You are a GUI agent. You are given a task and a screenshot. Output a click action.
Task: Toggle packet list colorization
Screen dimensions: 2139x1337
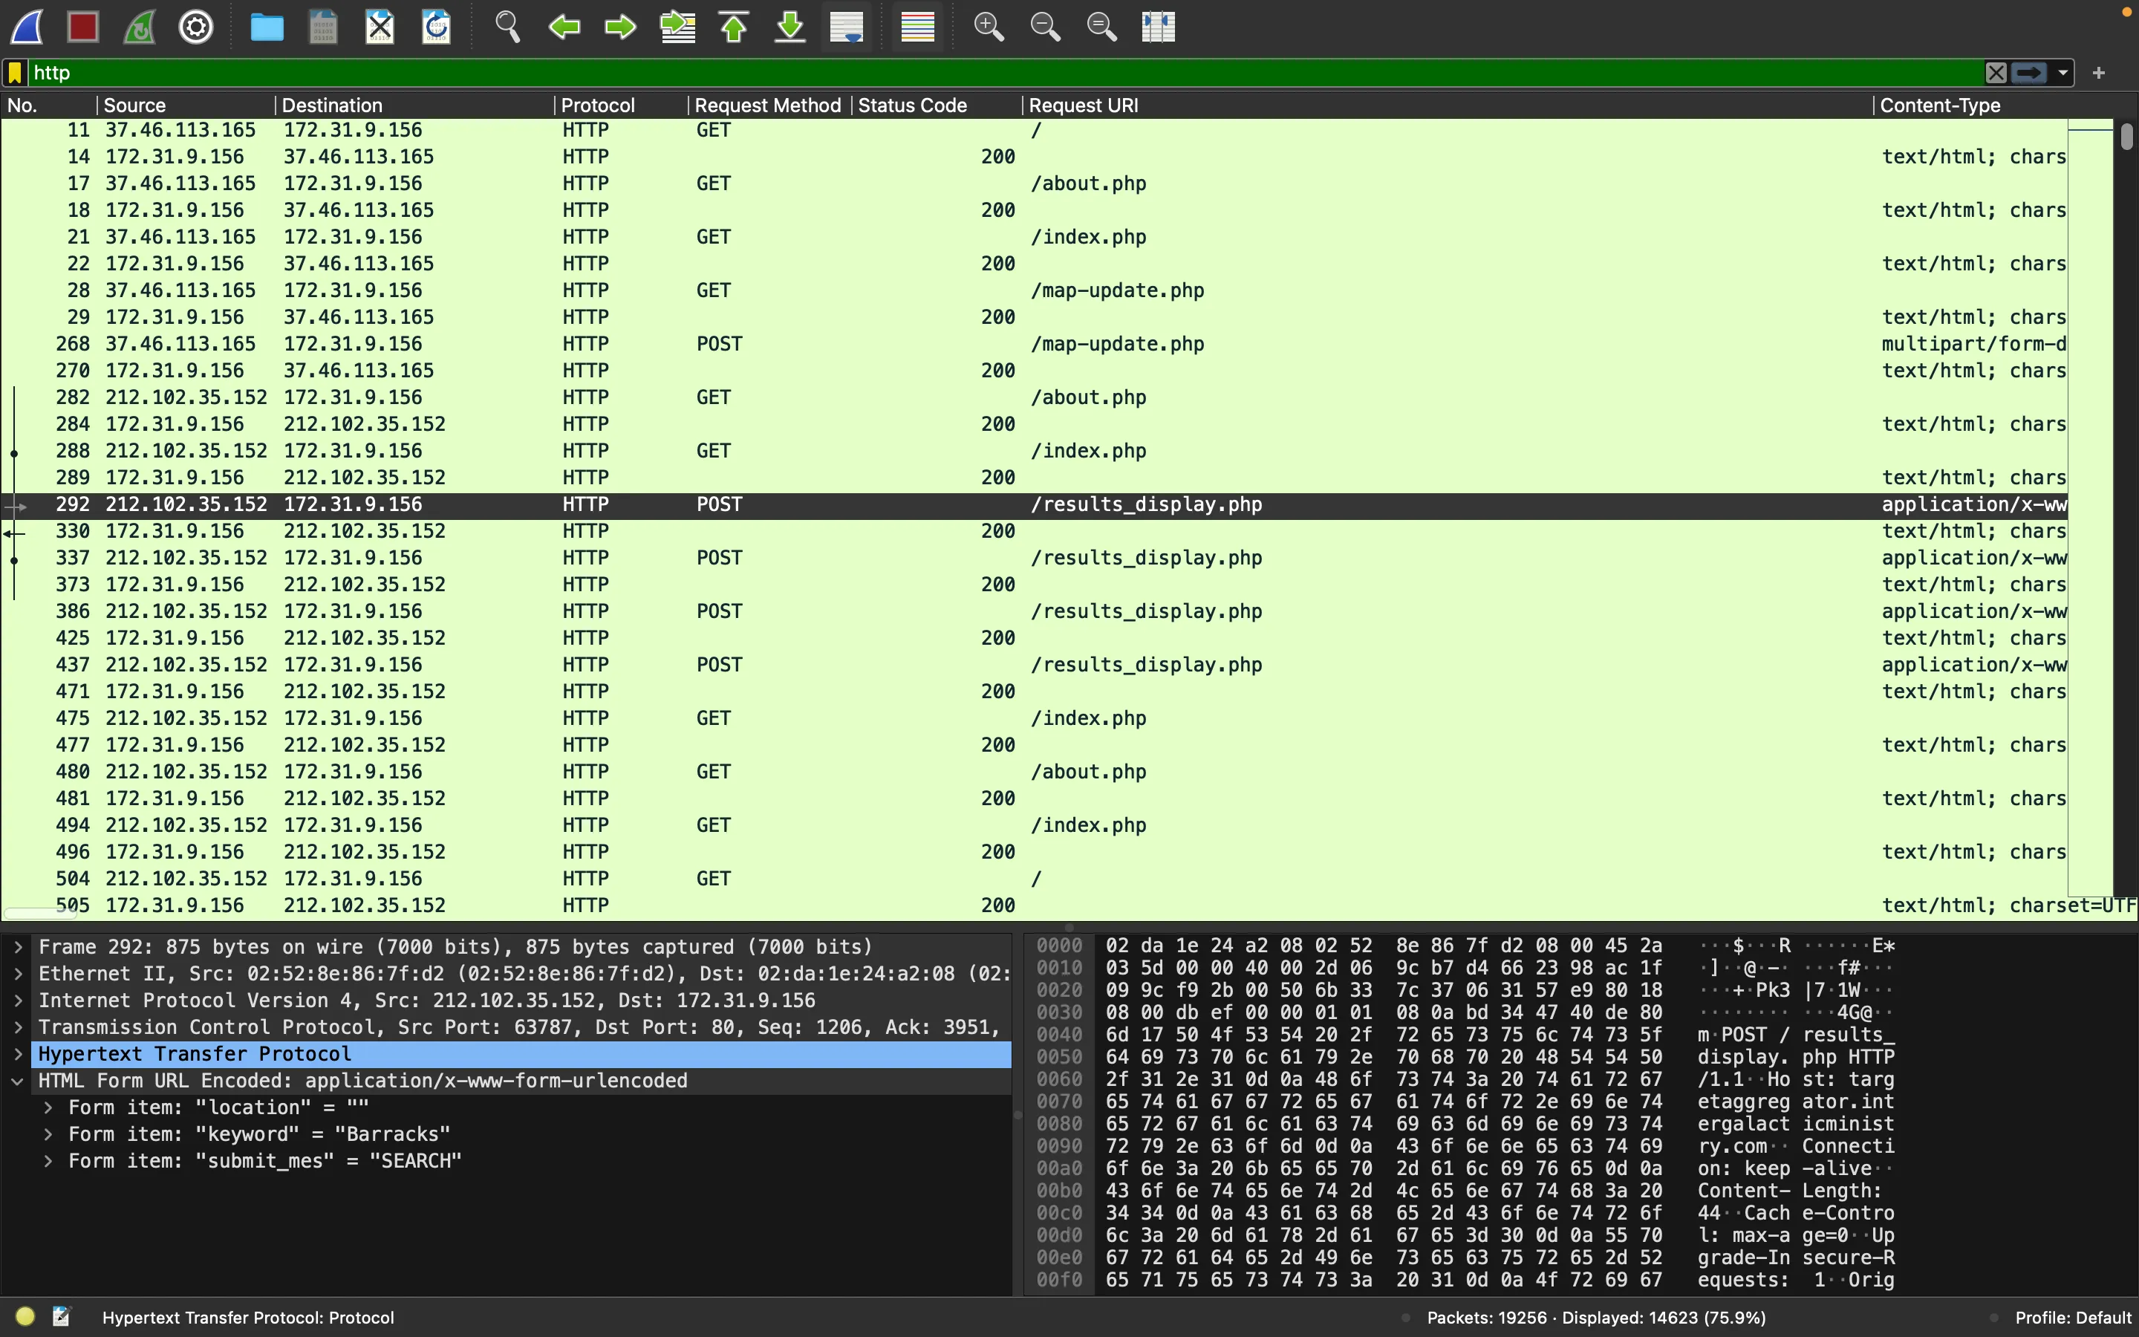(917, 27)
